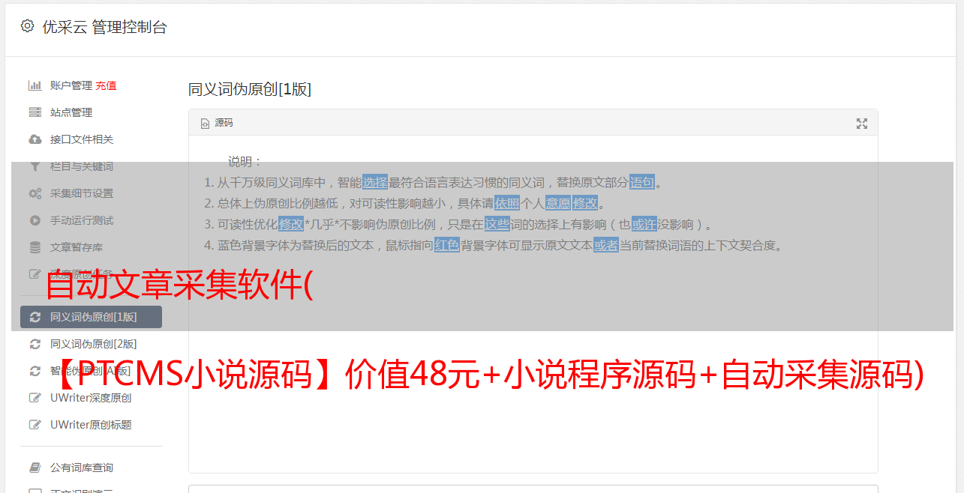Open 账户管理 bar chart icon
This screenshot has width=964, height=493.
tap(35, 85)
